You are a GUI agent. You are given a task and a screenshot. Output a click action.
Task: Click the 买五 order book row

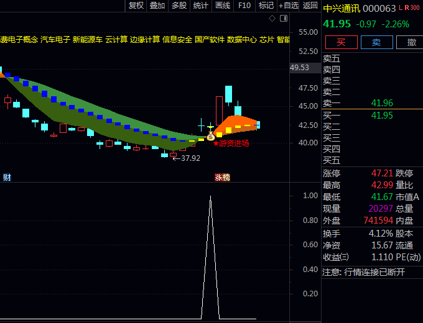coord(372,160)
